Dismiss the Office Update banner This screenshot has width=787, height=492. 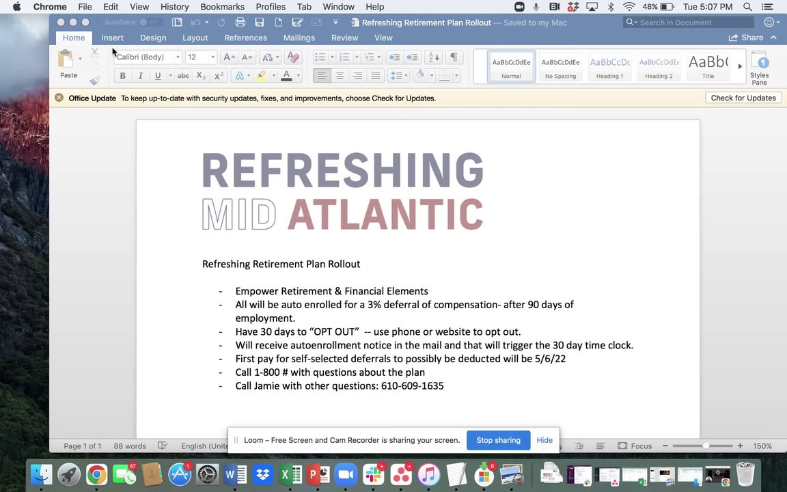[59, 98]
